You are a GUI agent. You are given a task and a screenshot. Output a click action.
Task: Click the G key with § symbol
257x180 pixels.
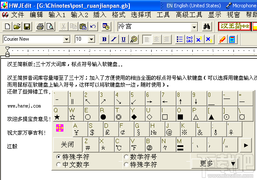tap(142, 129)
